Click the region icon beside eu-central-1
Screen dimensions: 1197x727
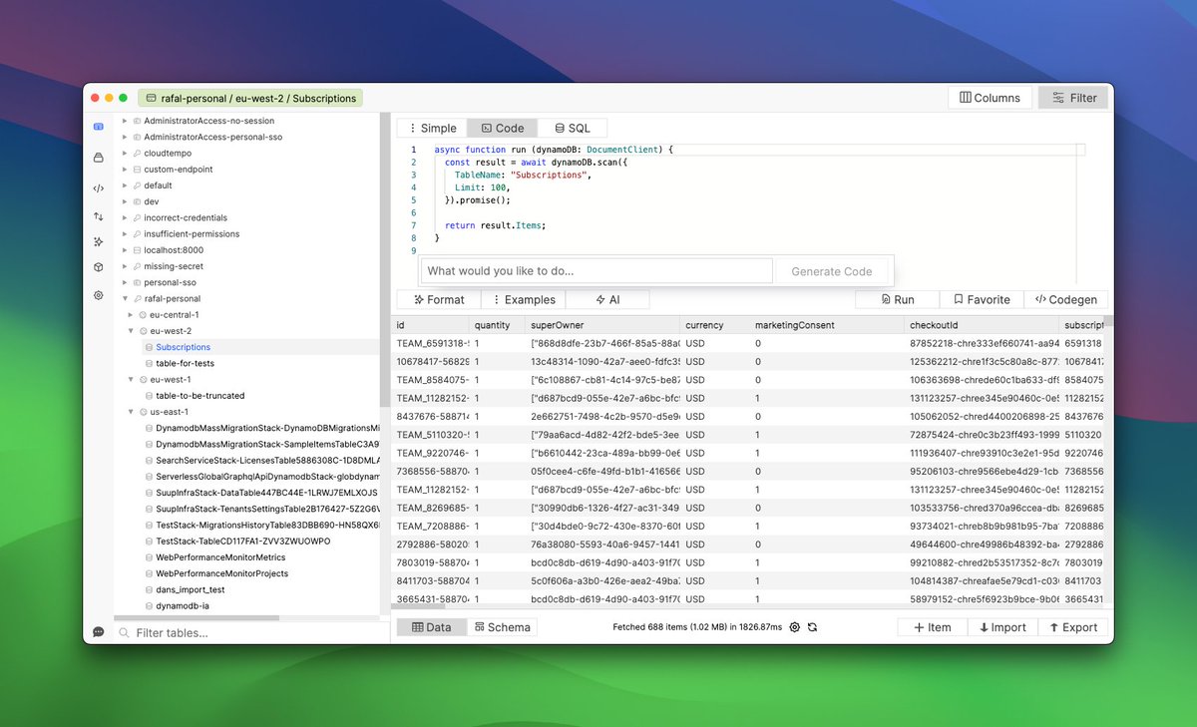click(142, 315)
